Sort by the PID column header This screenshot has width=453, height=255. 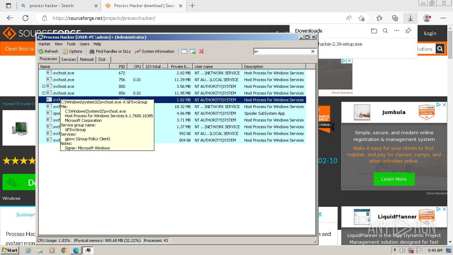118,67
